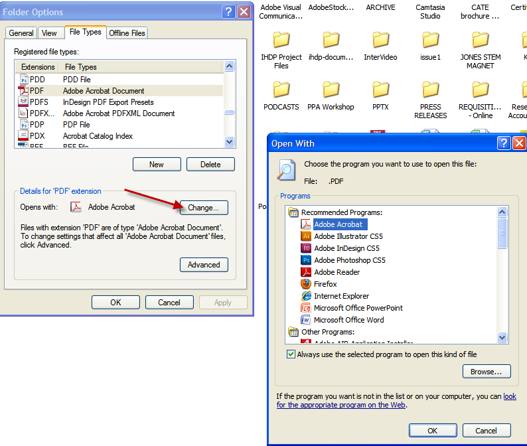Cancel the Open With dialog
The image size is (527, 446).
click(487, 431)
